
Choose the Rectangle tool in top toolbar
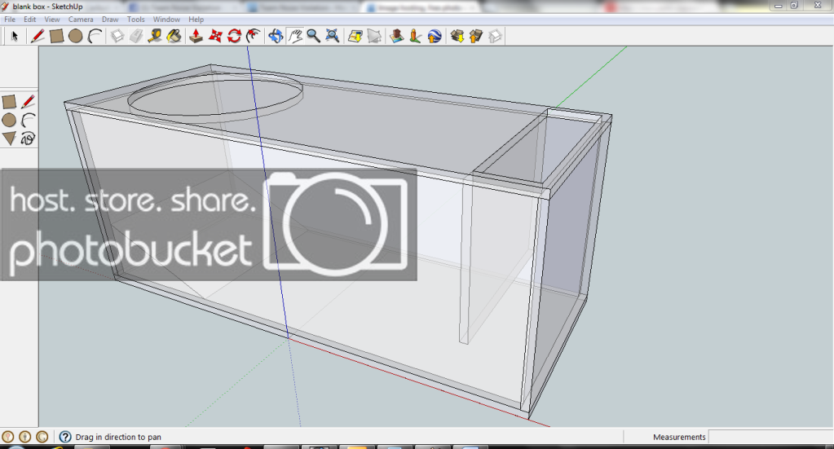(x=56, y=36)
